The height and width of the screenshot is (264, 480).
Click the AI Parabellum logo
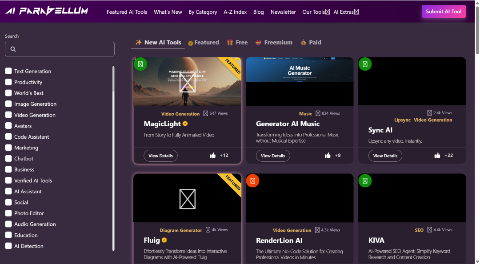pos(47,11)
